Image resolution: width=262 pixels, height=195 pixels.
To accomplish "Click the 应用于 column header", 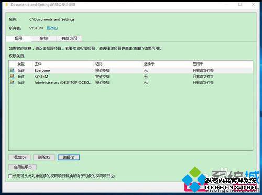I will click(198, 64).
